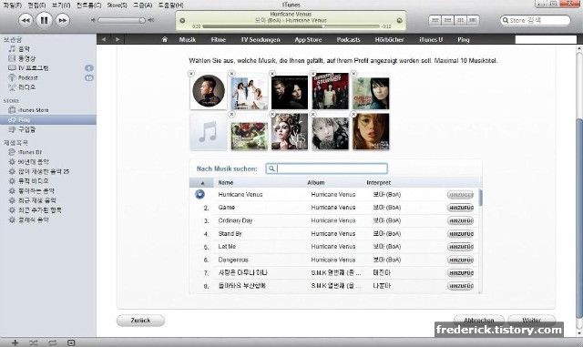Viewport: 583px width, 347px height.
Task: Remove the first album thumbnail via X
Action: coord(191,74)
